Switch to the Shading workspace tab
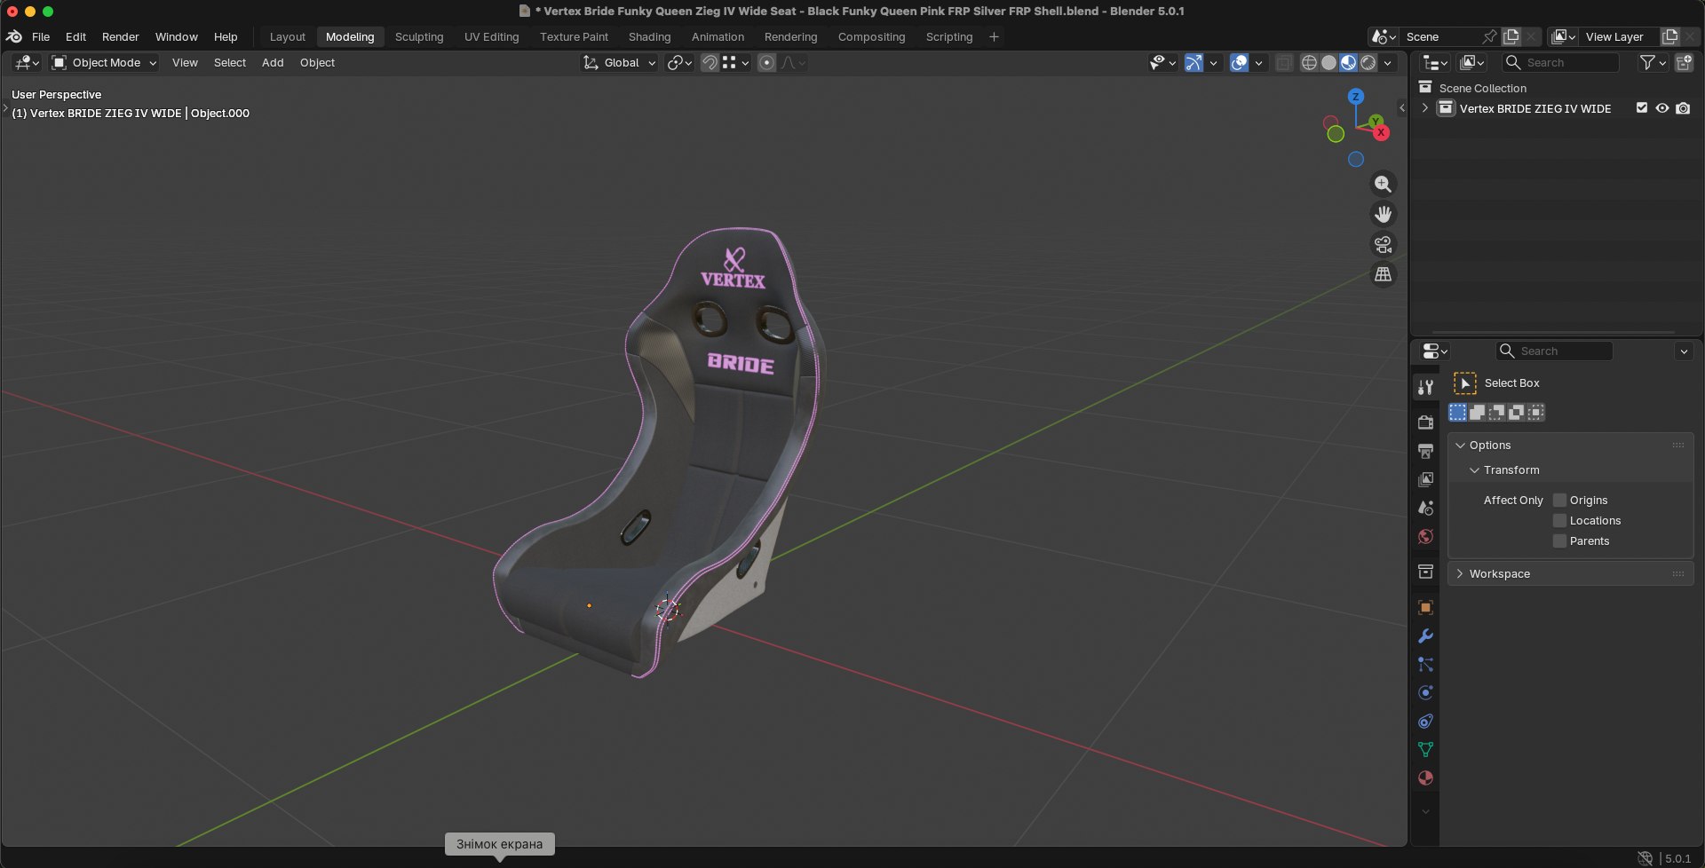 click(649, 36)
